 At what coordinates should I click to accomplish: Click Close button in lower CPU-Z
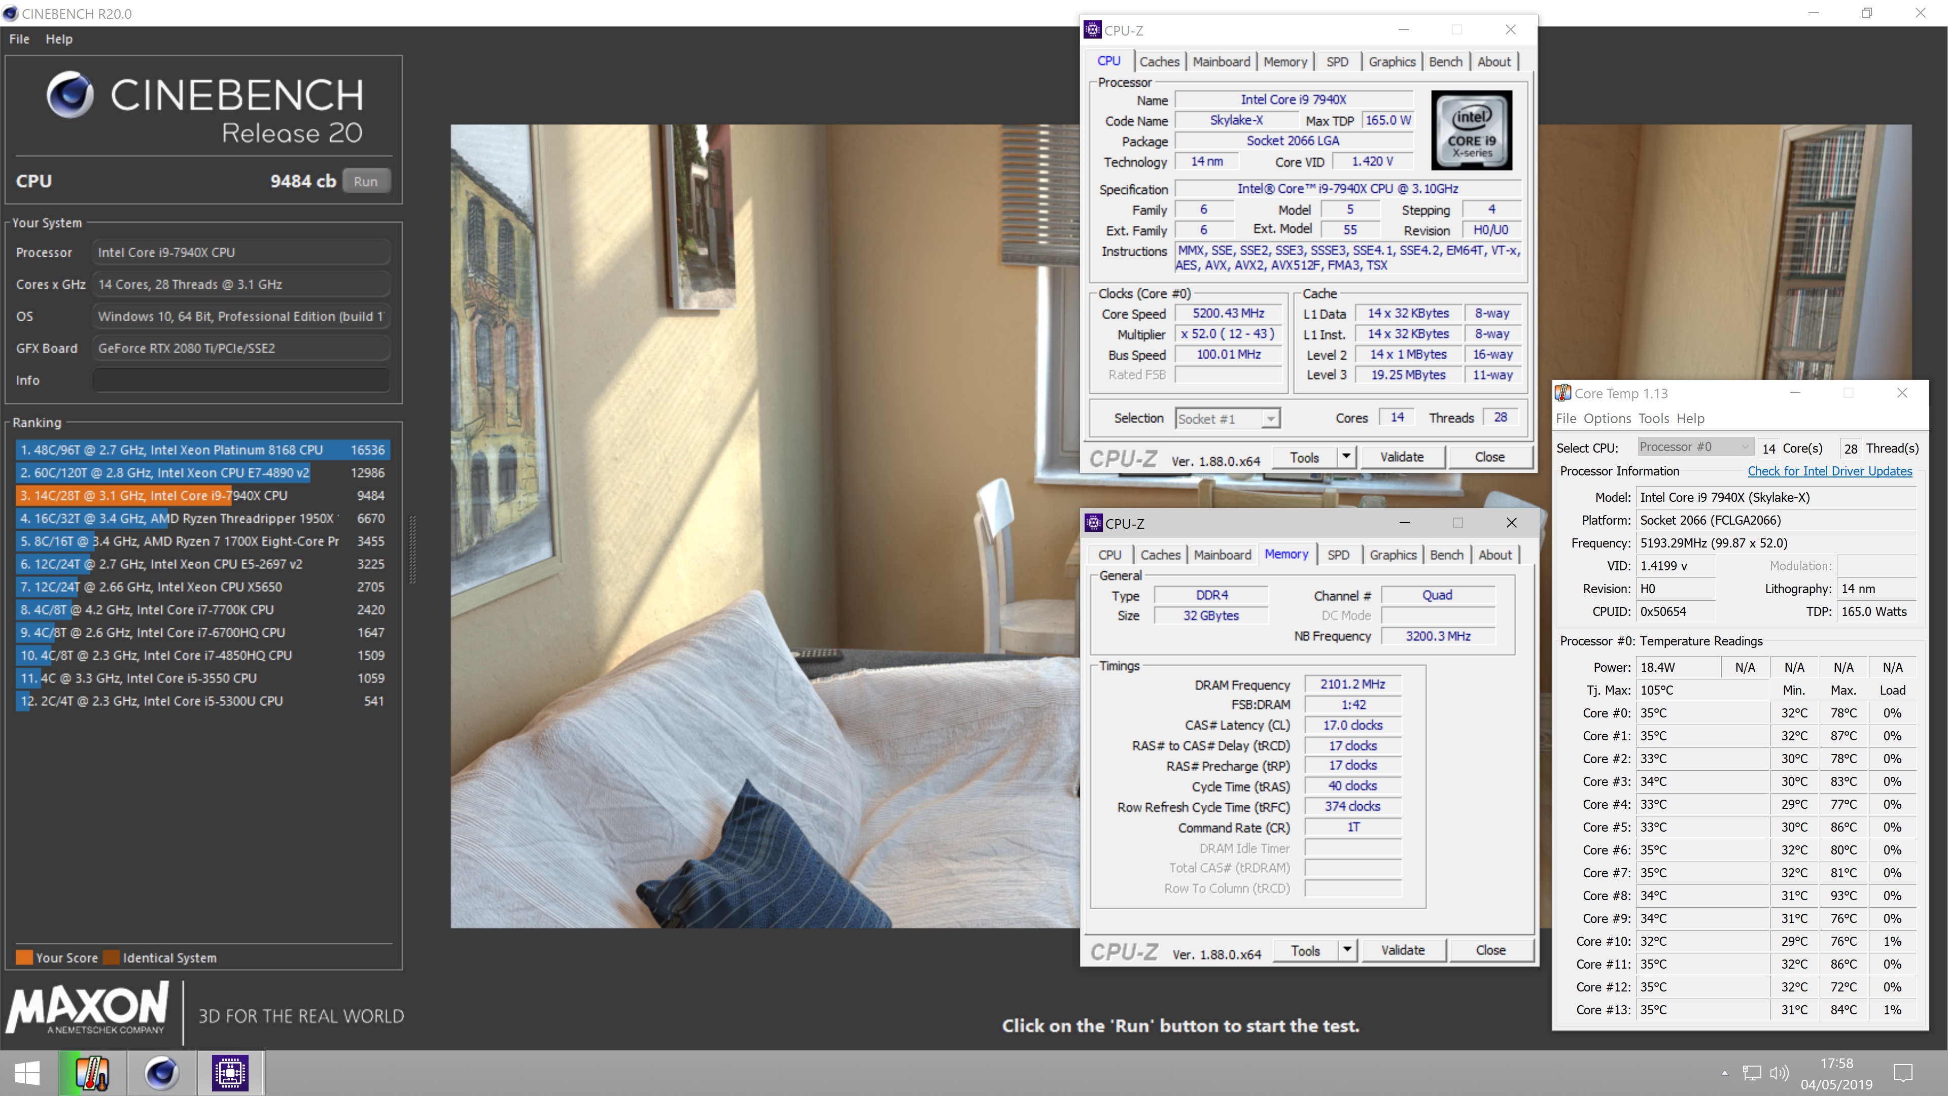coord(1490,950)
